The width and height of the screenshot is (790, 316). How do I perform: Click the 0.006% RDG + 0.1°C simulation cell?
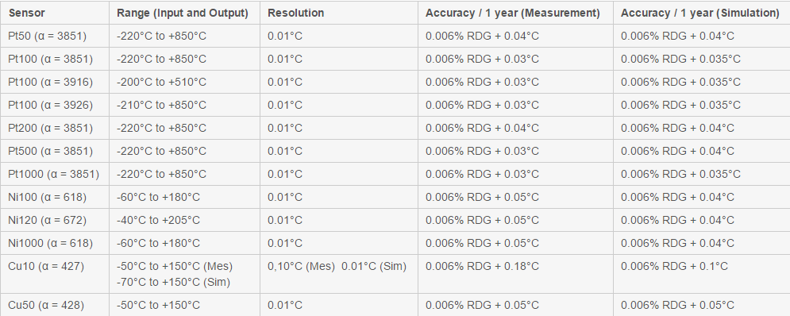(x=674, y=266)
